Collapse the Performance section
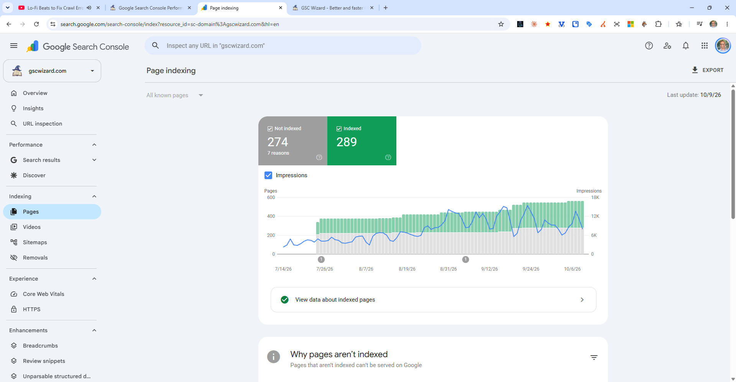Image resolution: width=736 pixels, height=382 pixels. [94, 145]
